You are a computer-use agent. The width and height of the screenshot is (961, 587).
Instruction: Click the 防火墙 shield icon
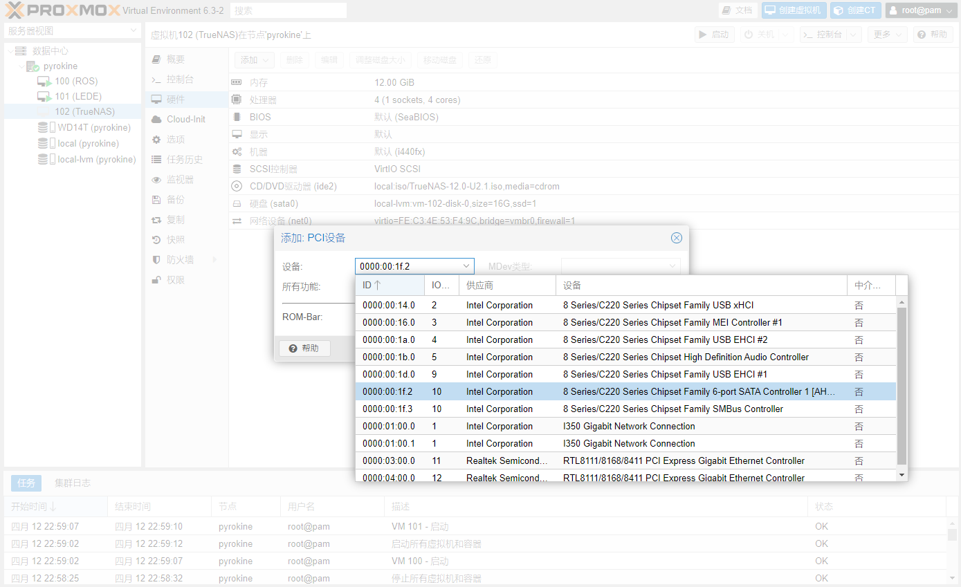[x=156, y=260]
